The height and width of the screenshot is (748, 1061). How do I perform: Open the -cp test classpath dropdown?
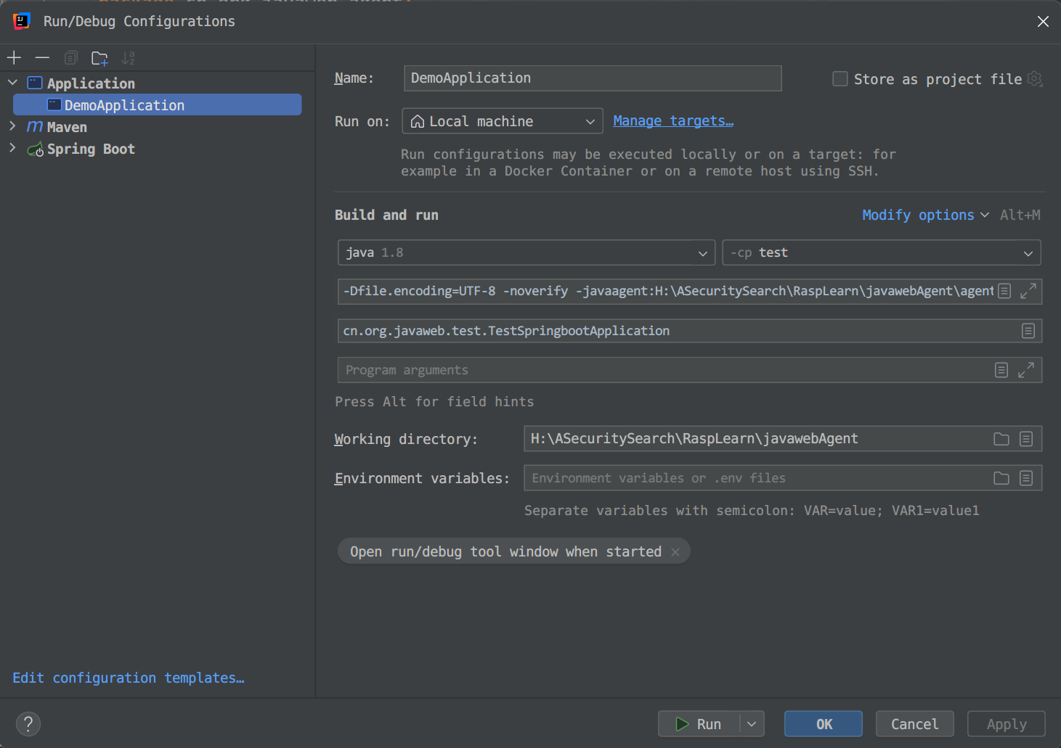point(882,252)
